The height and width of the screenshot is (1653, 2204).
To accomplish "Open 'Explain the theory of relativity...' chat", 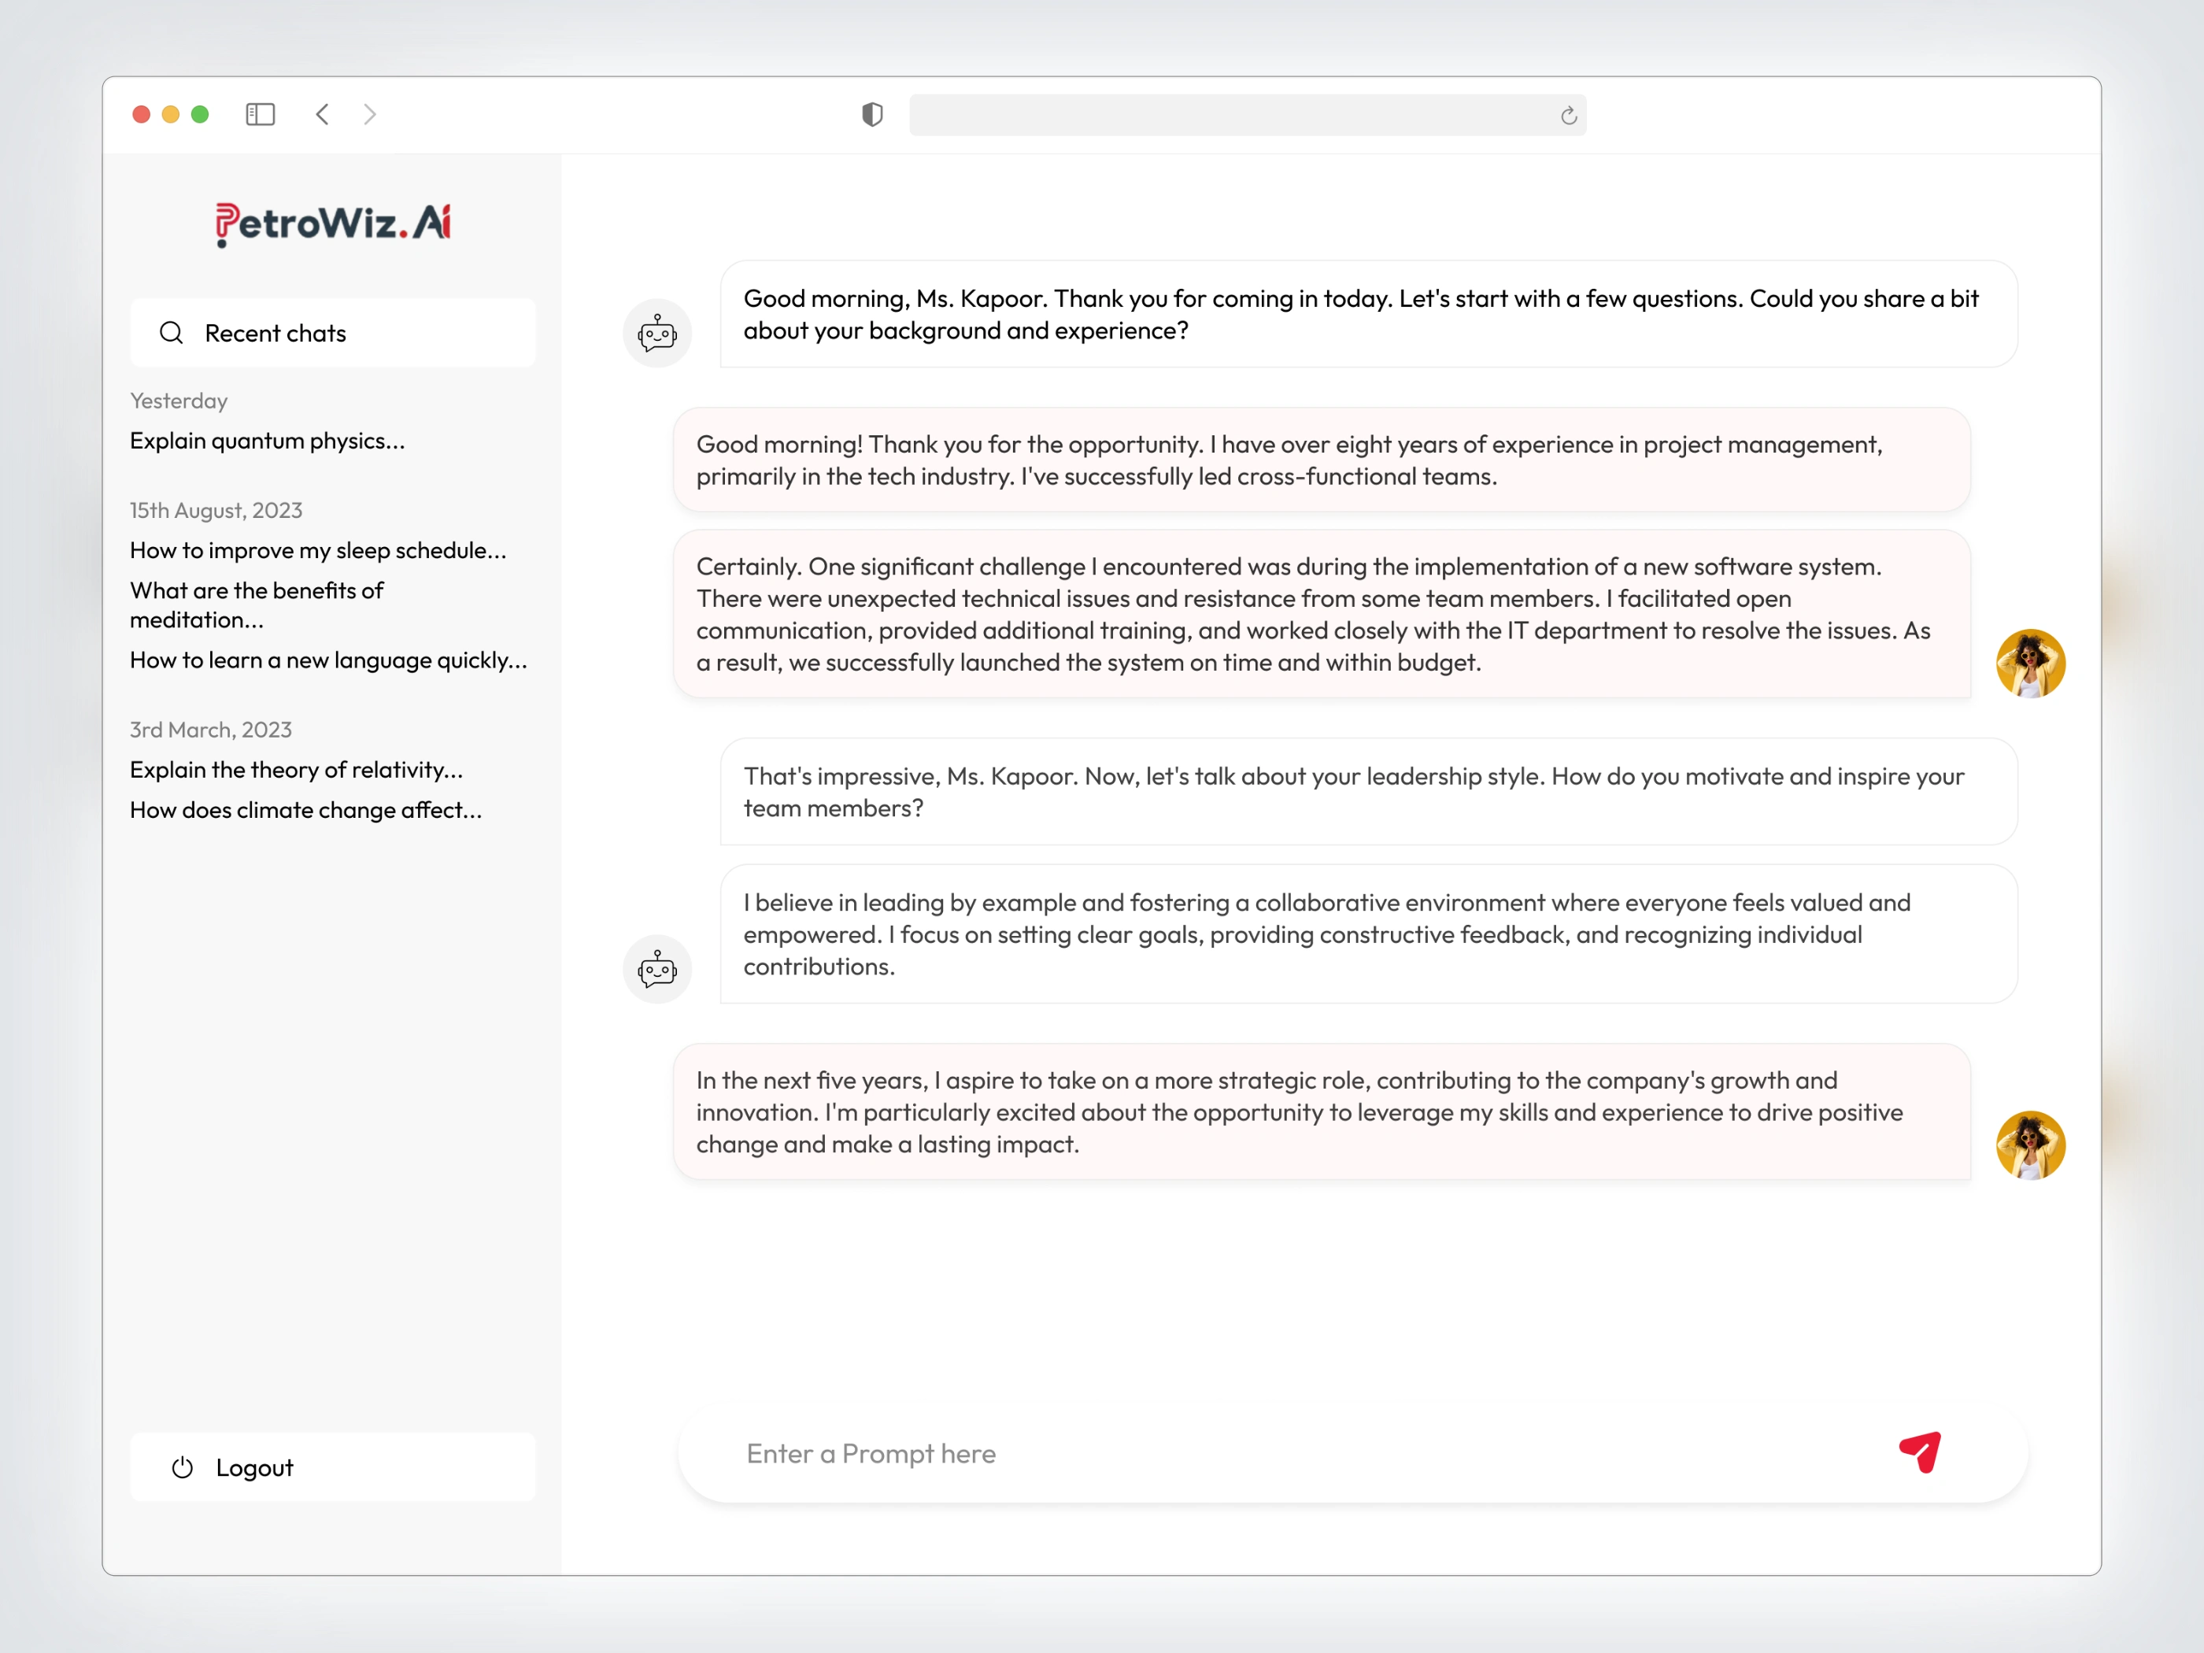I will [296, 769].
